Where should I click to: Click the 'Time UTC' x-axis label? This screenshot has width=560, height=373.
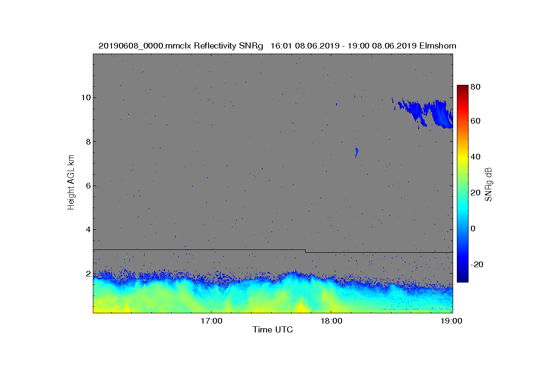(x=273, y=330)
